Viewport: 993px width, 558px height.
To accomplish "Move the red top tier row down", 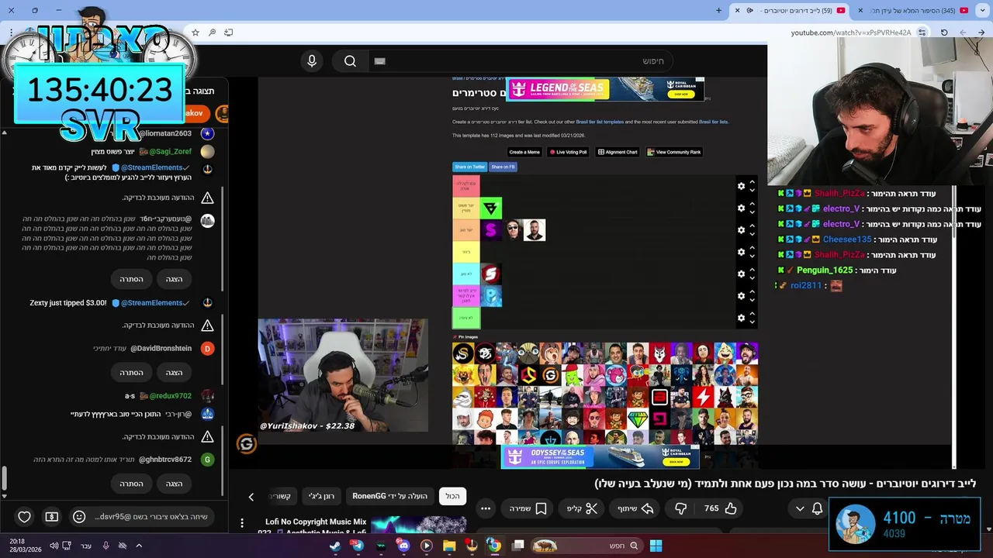I will (x=752, y=191).
